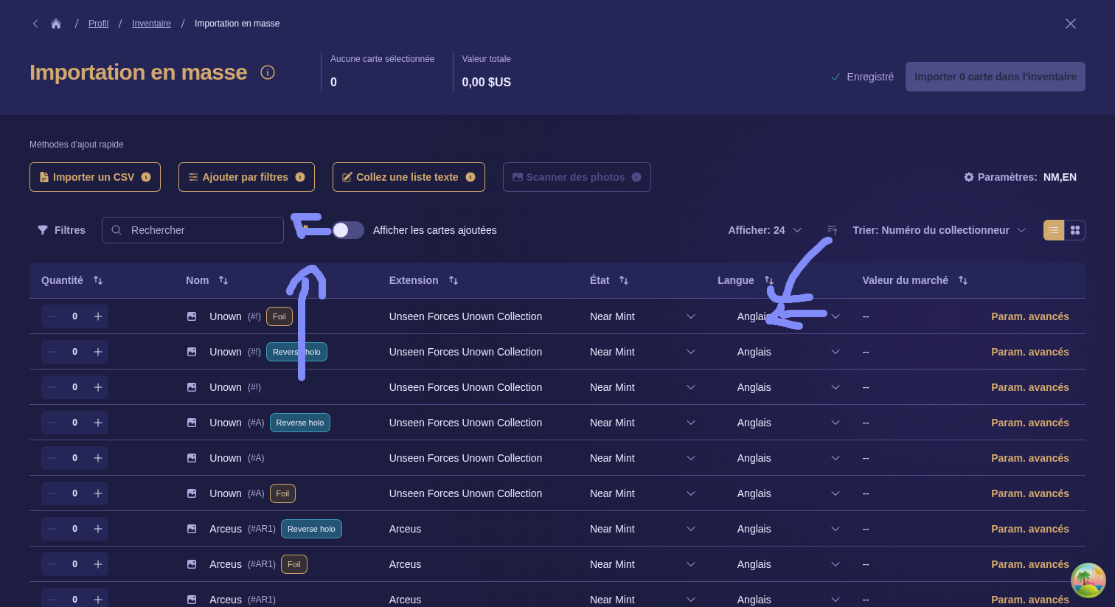Switch to list view layout

tap(1054, 230)
